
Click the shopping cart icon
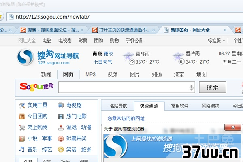tap(22, 128)
